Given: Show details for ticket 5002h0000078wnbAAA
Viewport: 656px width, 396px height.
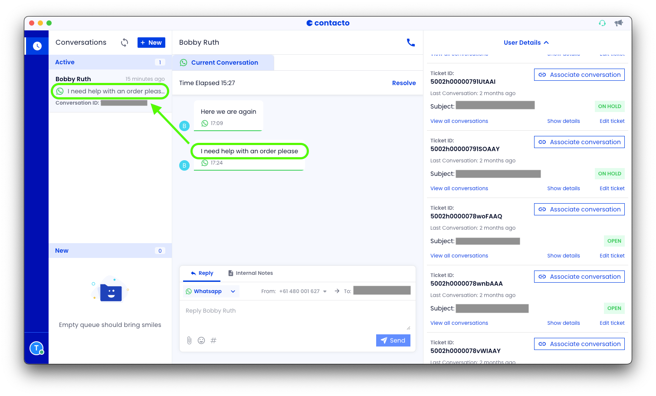Looking at the screenshot, I should click(x=564, y=323).
